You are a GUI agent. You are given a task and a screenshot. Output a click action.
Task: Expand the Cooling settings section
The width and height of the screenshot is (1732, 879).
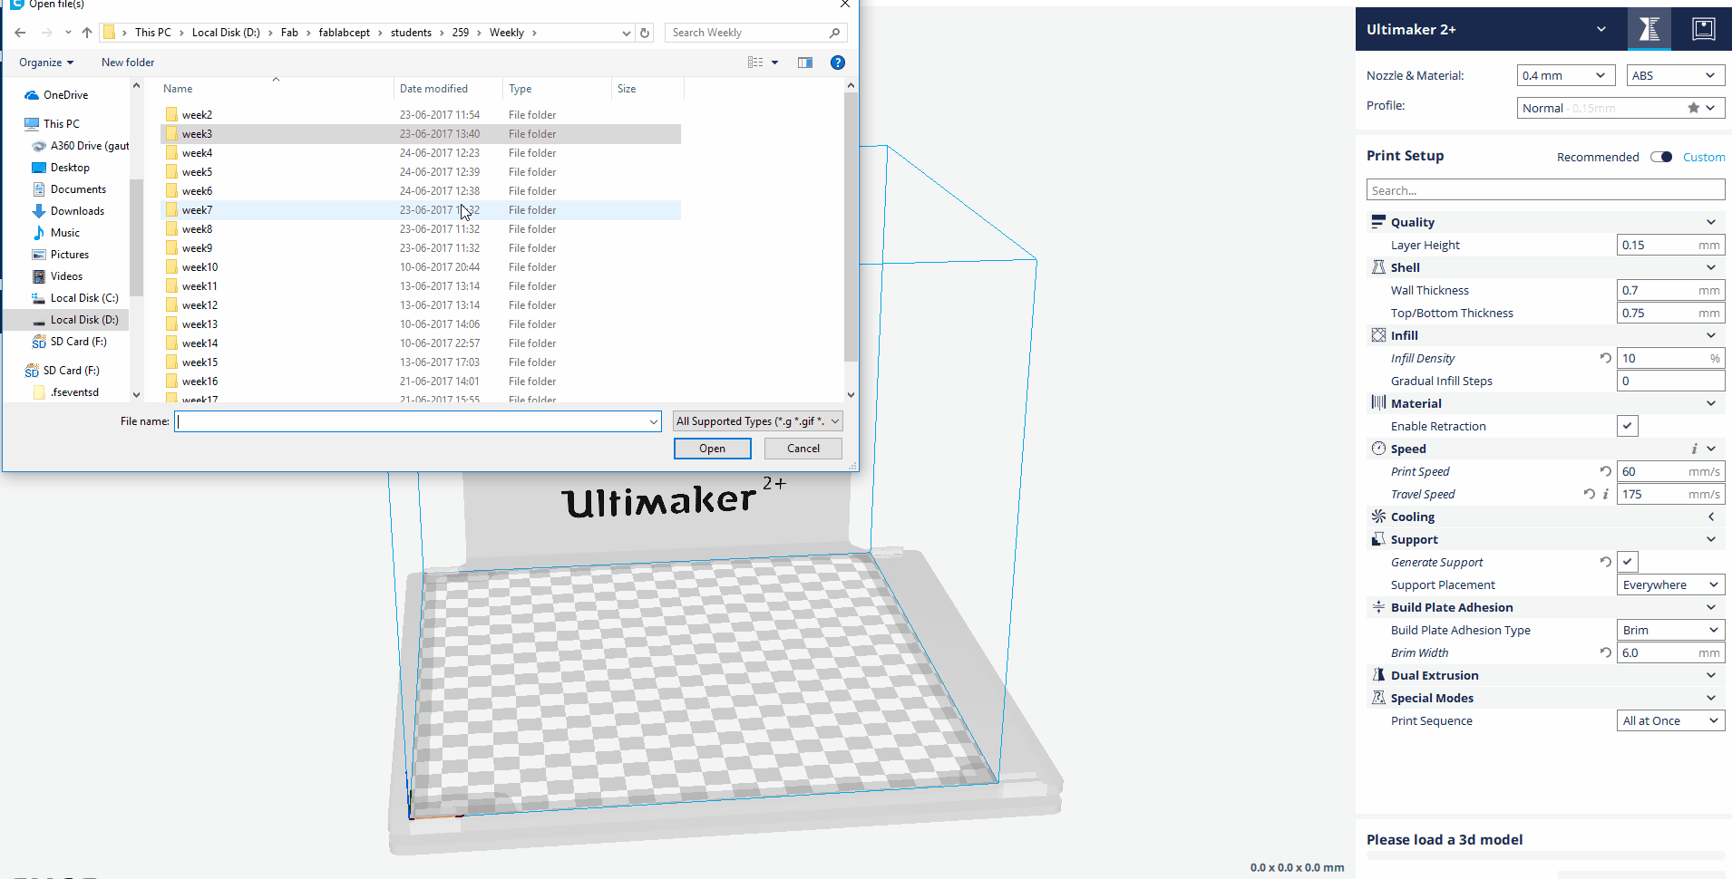1545,517
